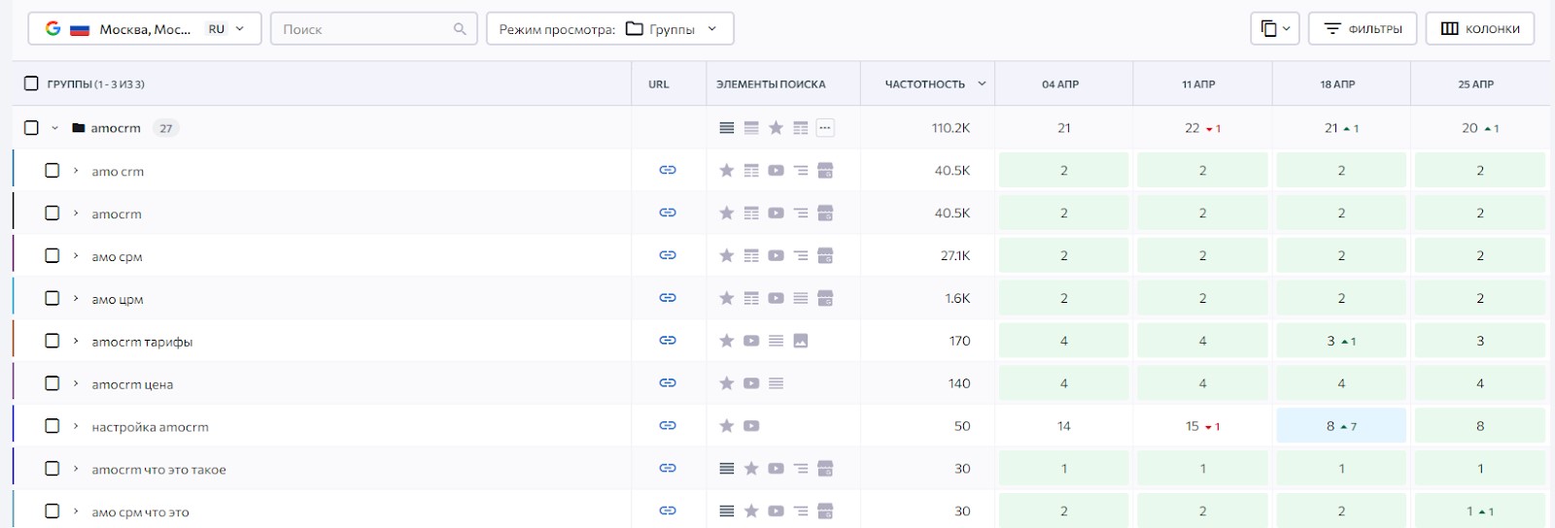
Task: Click the video SERP icon in amocrm тарифы row
Action: tap(751, 341)
